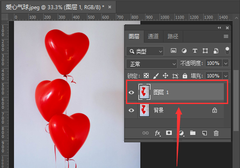Filter by adjustment layers icon
This screenshot has width=240, height=168.
coord(184,50)
